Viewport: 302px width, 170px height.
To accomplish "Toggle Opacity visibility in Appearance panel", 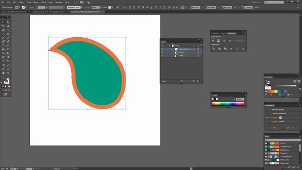I will pos(267,122).
